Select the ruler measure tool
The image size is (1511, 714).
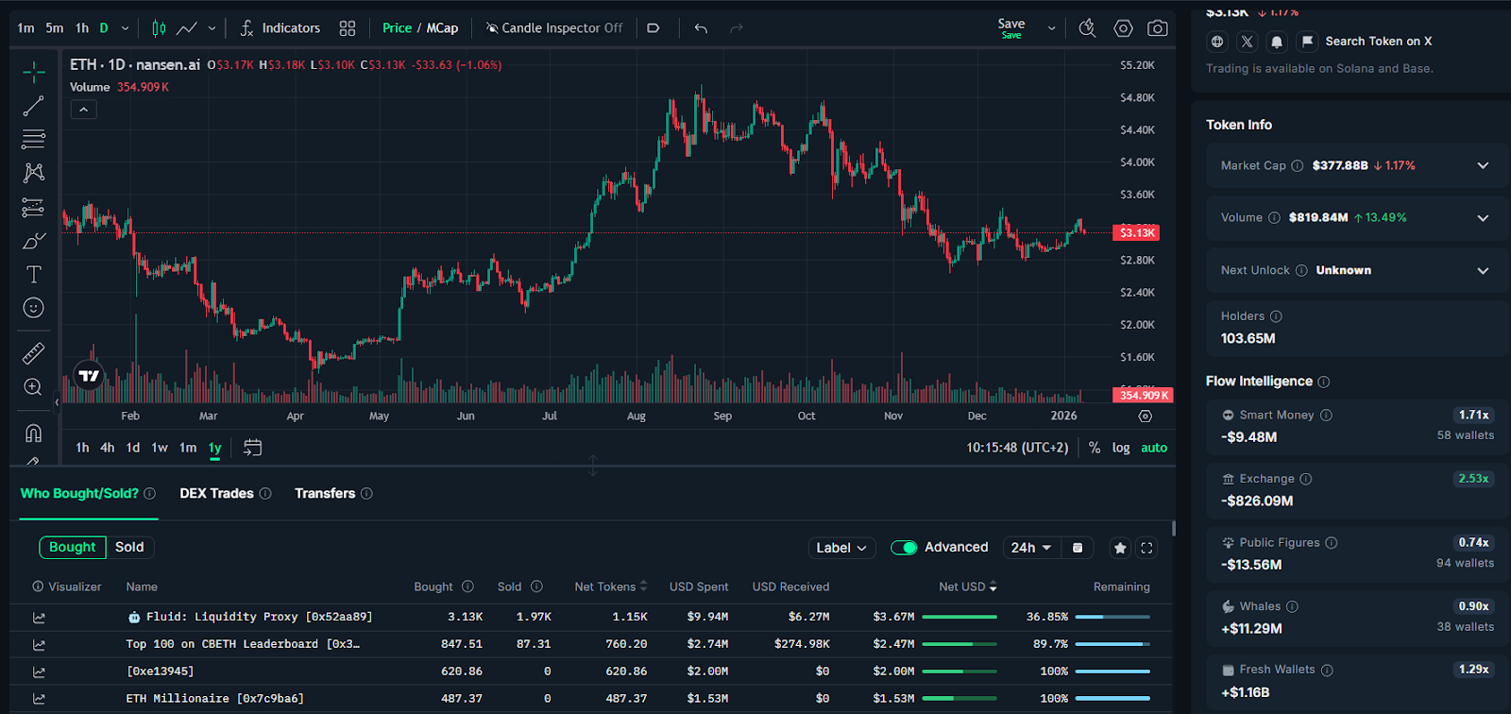click(33, 353)
